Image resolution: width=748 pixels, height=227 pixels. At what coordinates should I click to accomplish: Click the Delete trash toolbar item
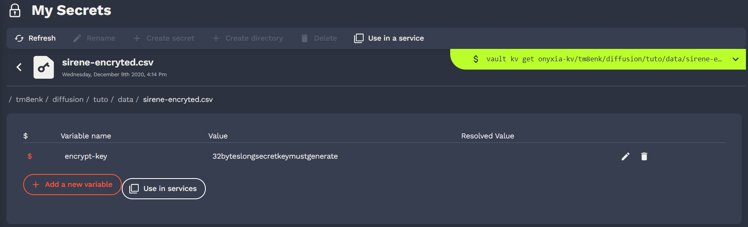click(x=319, y=38)
